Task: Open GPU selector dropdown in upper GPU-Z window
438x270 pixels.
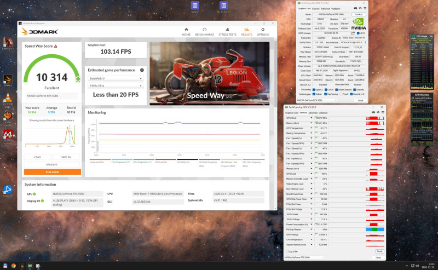Action: click(317, 100)
